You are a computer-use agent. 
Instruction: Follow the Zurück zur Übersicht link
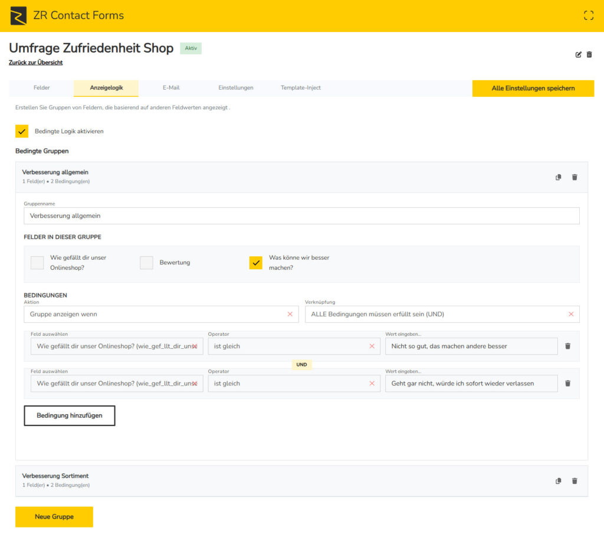36,62
